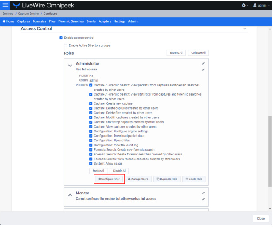Image resolution: width=273 pixels, height=231 pixels.
Task: Click the 'Monitor' role title text
Action: click(x=82, y=193)
